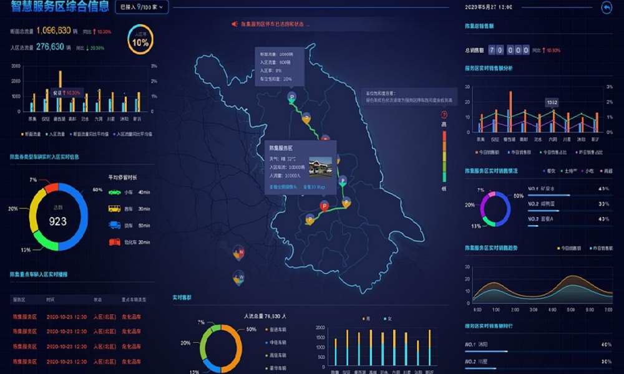Toggle the 高低车辆 legend item
Screen dimensions: 624x374
[x=276, y=356]
